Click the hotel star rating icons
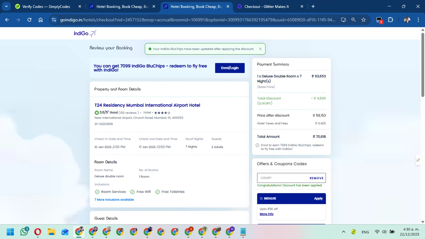425x239 pixels. [x=162, y=113]
